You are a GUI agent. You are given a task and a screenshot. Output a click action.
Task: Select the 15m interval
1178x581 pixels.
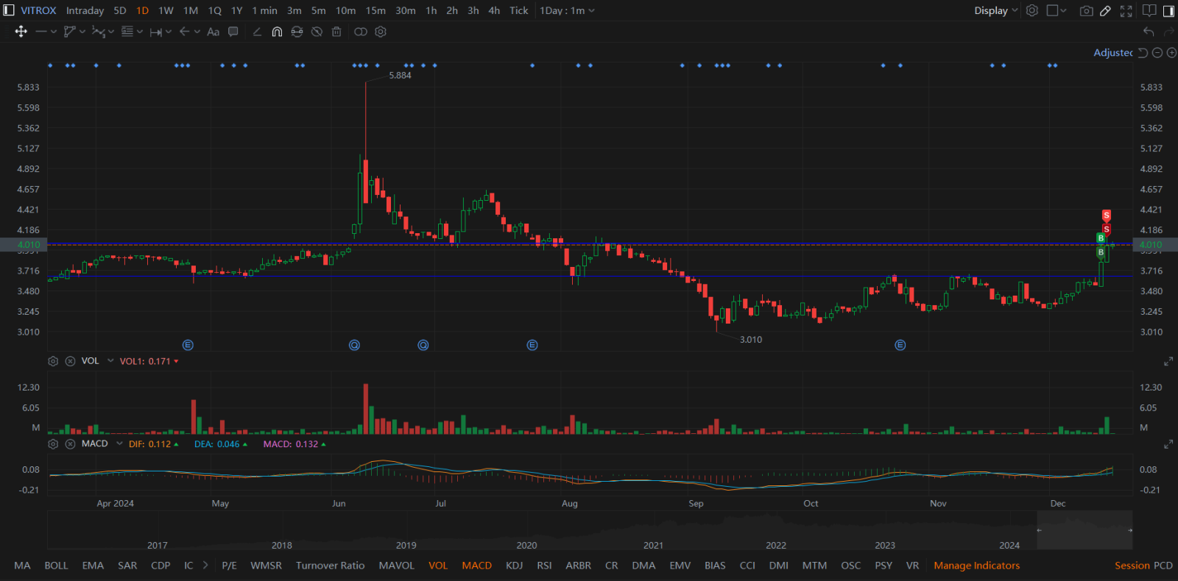click(375, 10)
